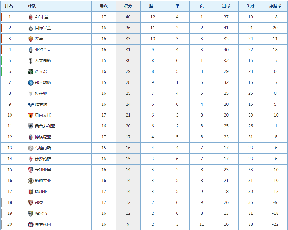The width and height of the screenshot is (288, 230).
Task: Click the 场次 column header
Action: tap(104, 6)
